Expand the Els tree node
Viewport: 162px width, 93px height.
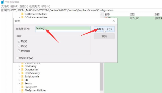coord(19,80)
